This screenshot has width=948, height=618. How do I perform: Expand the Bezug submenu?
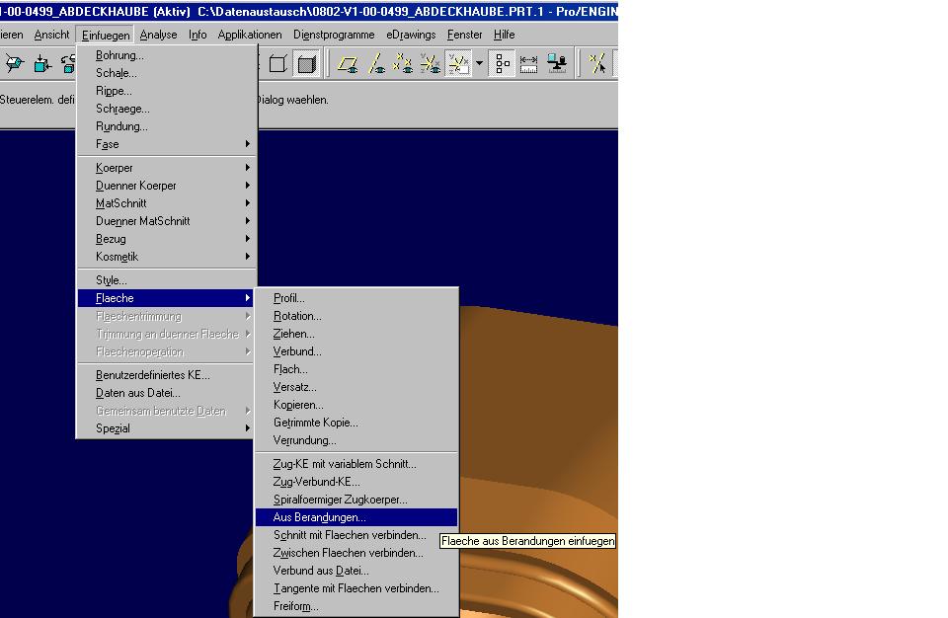[167, 239]
